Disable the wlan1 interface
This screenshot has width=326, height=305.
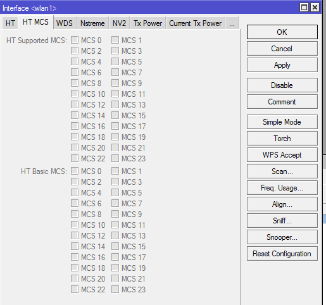[282, 85]
